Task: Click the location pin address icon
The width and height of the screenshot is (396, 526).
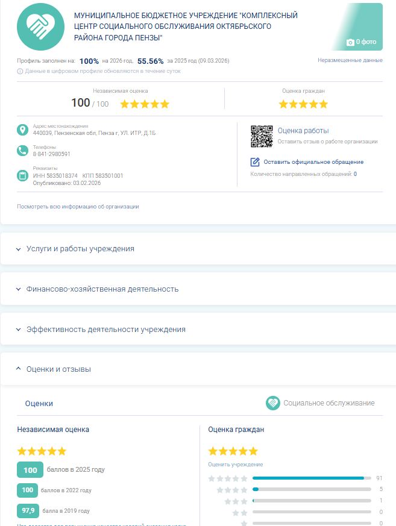Action: tap(23, 130)
